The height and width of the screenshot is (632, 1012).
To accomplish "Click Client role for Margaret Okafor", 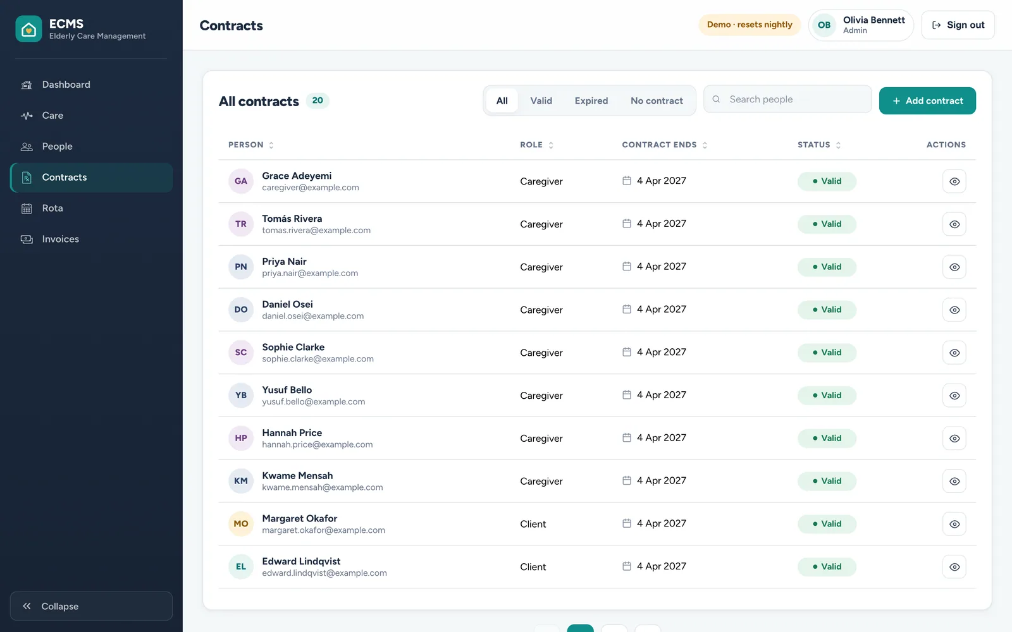I will (x=533, y=525).
